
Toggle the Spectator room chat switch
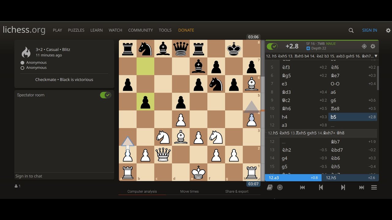(x=105, y=95)
